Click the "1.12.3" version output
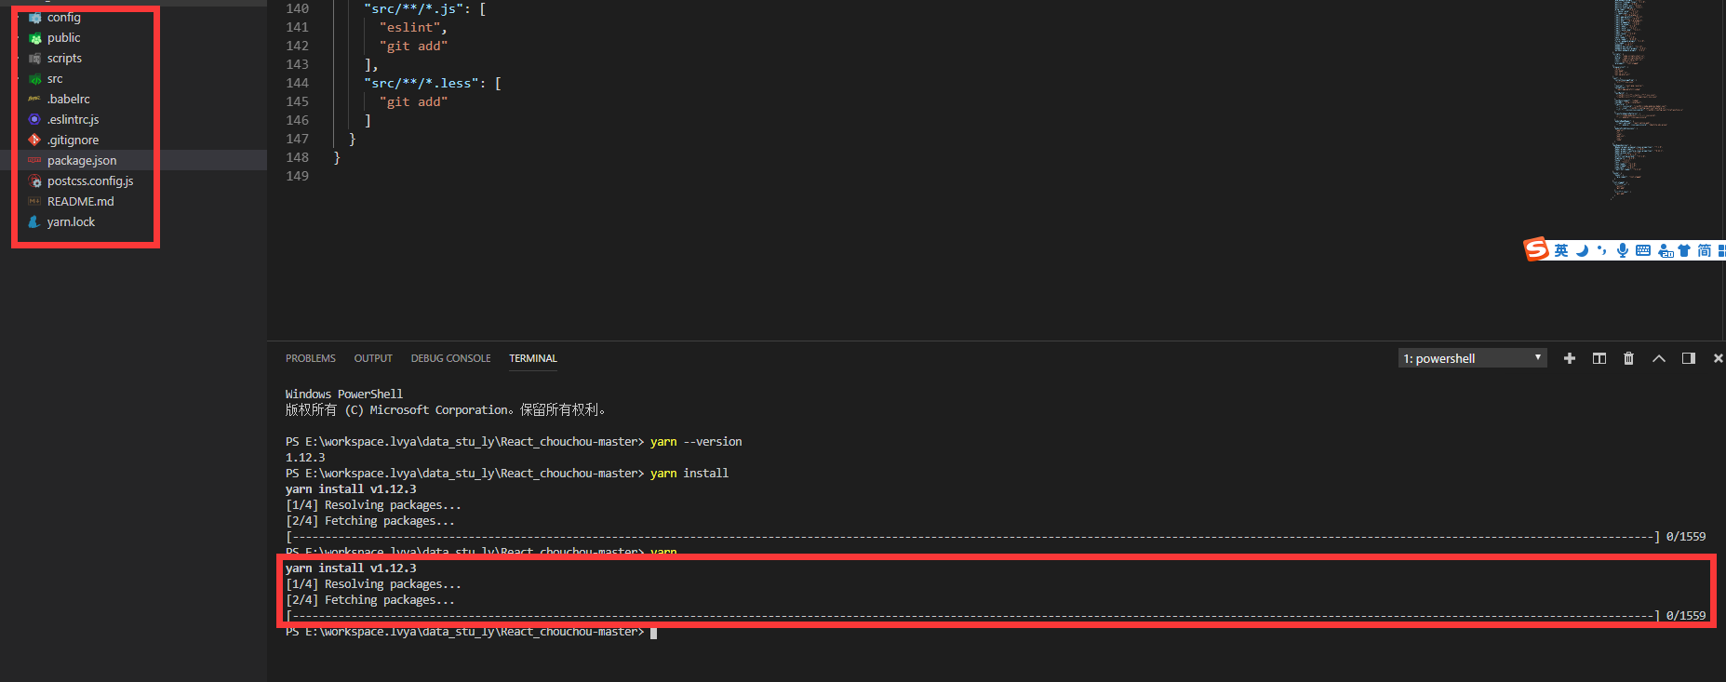 305,458
